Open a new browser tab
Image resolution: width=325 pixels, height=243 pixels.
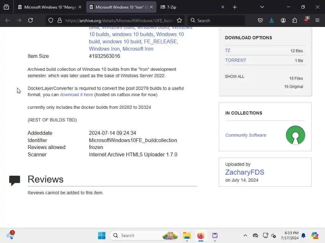pyautogui.click(x=235, y=7)
